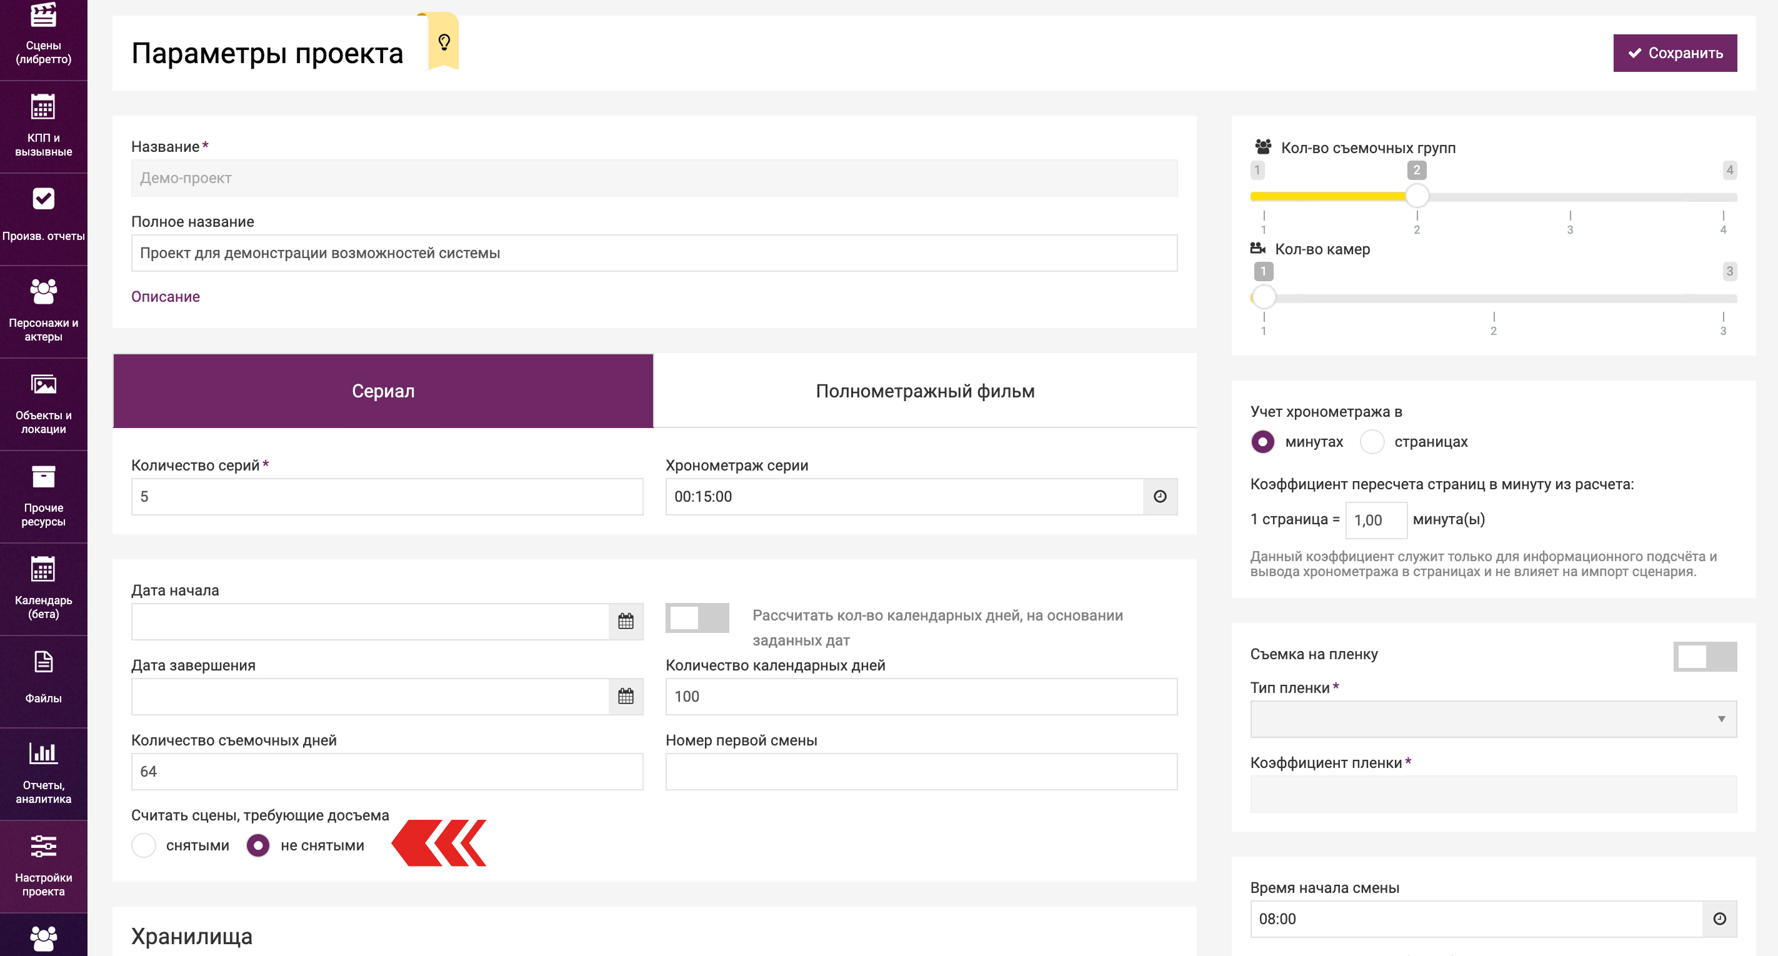Expand Тип пленки dropdown
Image resolution: width=1778 pixels, height=956 pixels.
1493,719
